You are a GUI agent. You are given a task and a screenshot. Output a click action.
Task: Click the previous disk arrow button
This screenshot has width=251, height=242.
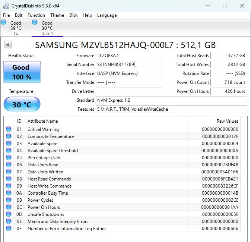[x=8, y=45]
